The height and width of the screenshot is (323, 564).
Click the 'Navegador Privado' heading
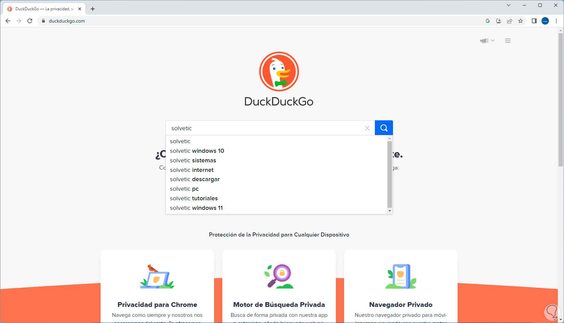pyautogui.click(x=401, y=305)
